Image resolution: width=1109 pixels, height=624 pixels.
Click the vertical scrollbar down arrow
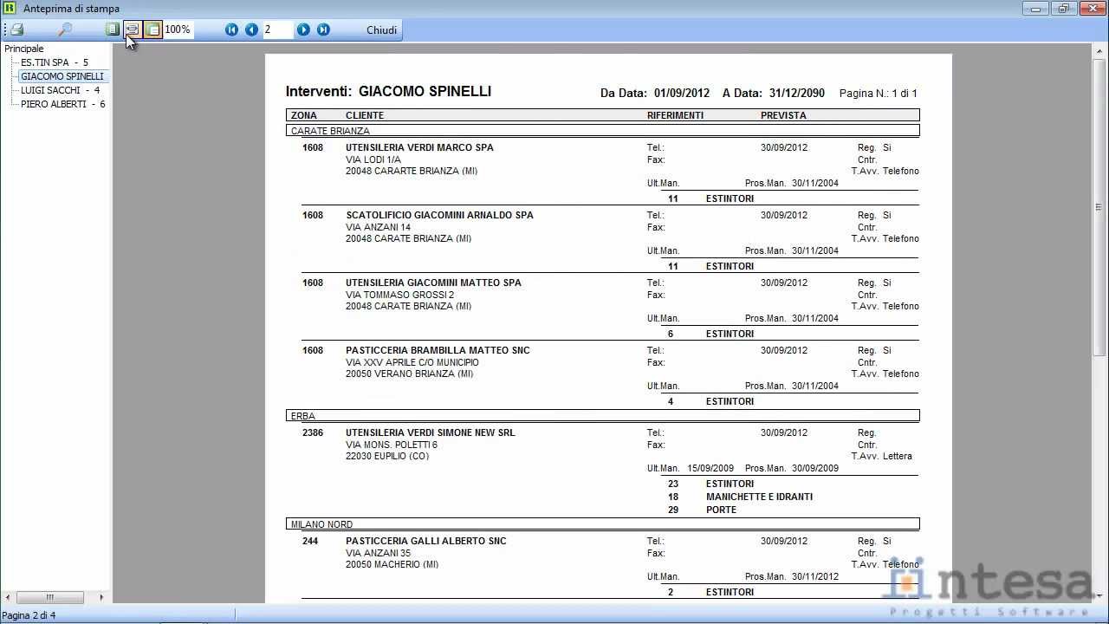pos(1099,597)
